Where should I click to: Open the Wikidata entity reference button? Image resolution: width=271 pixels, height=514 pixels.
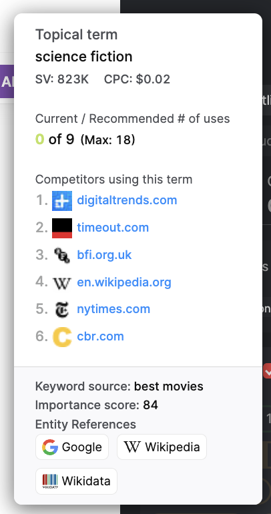click(76, 481)
